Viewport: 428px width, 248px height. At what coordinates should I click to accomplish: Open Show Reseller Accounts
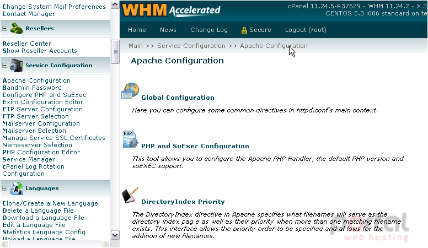pyautogui.click(x=40, y=51)
